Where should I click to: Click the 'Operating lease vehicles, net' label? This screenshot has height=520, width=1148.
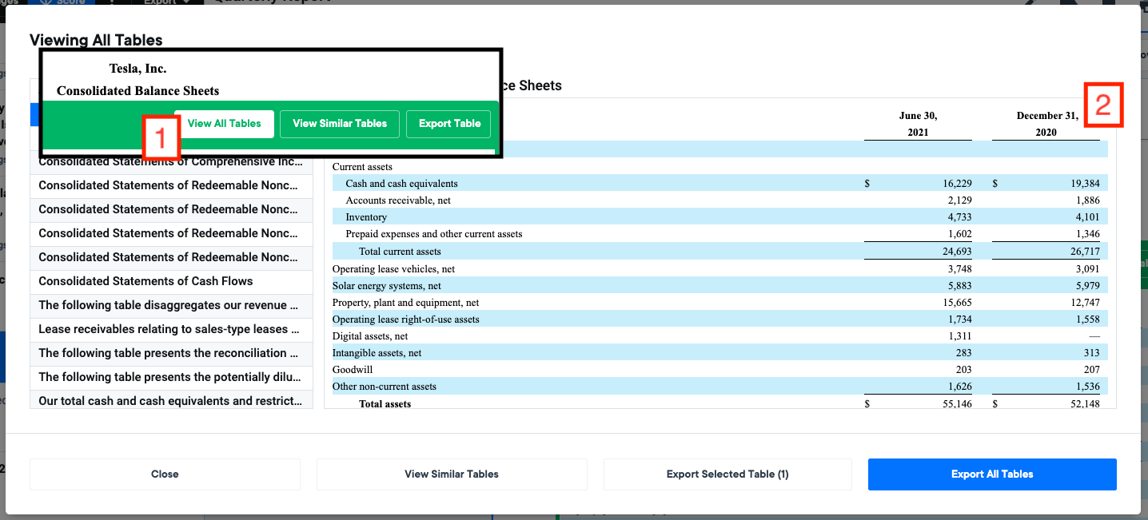(x=393, y=269)
